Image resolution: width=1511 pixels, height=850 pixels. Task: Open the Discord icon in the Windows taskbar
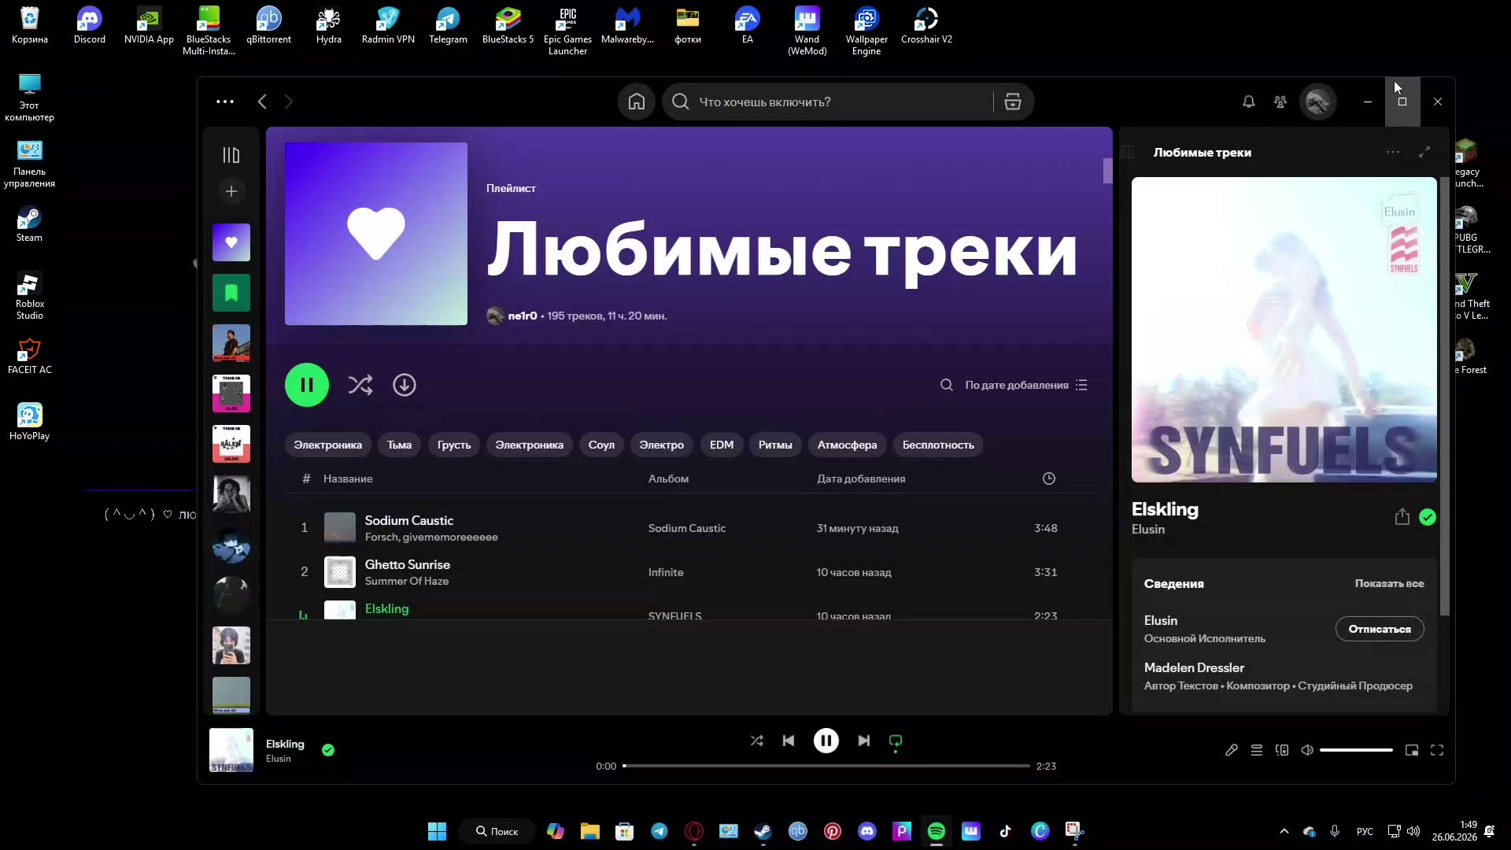pyautogui.click(x=867, y=831)
